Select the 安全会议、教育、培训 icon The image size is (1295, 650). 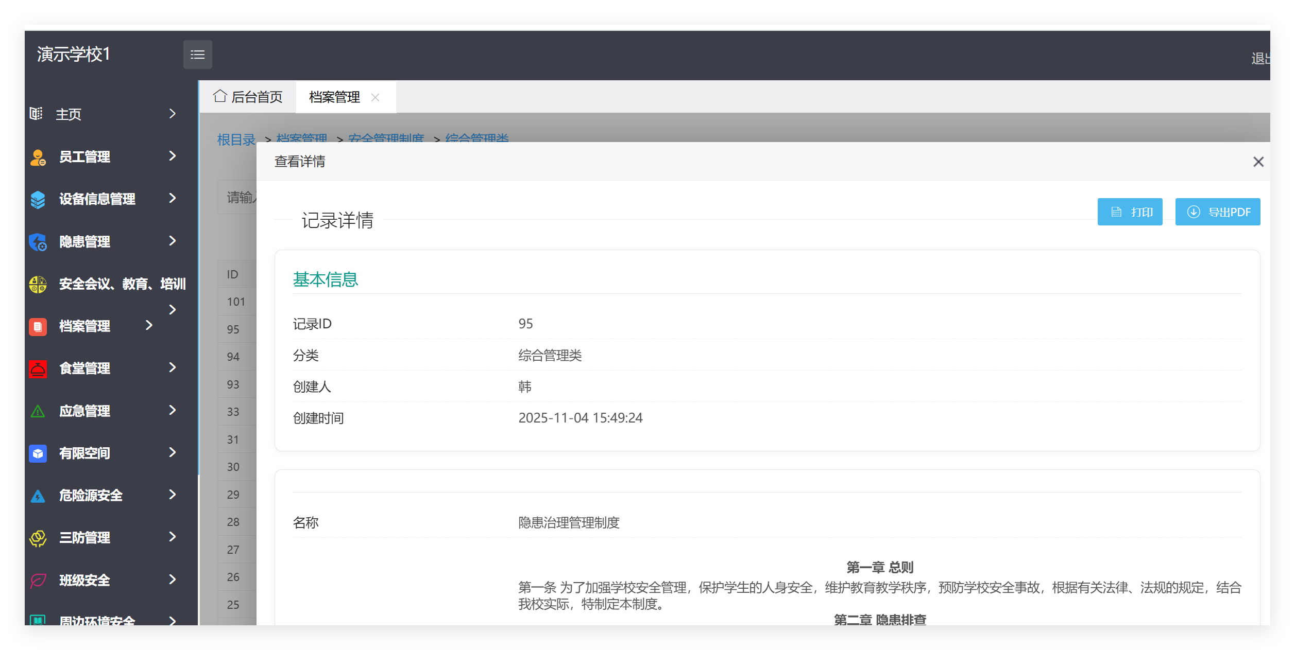coord(37,284)
